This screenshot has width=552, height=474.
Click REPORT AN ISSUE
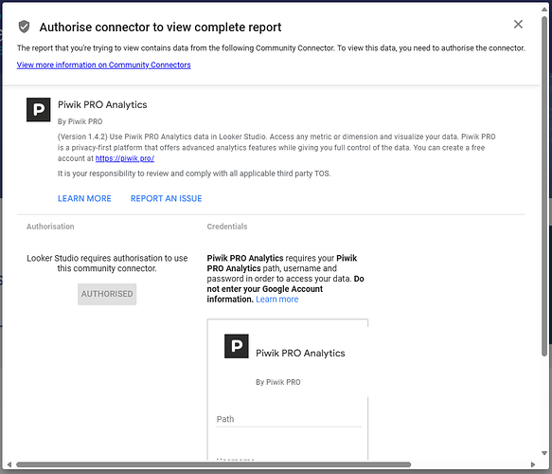coord(166,198)
